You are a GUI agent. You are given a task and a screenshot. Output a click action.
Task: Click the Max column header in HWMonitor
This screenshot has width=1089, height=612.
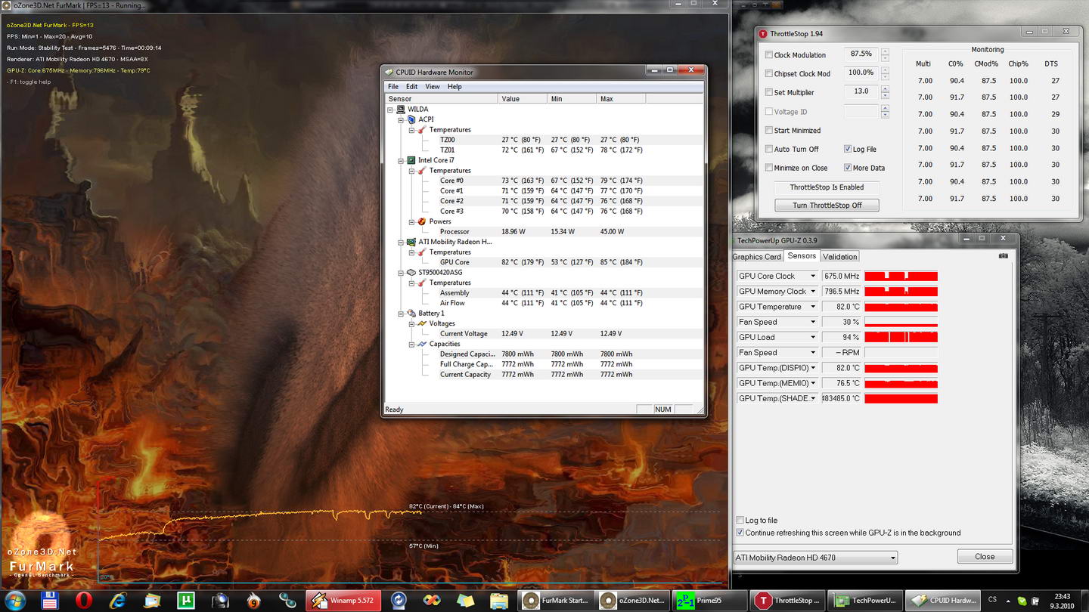[620, 99]
